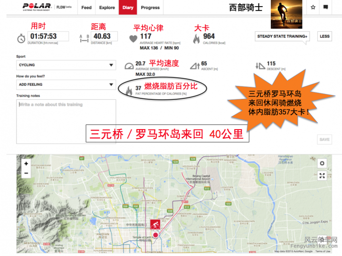Viewport: 342px width, 256px height.
Task: Open the ADD FEELING dropdown
Action: [66, 85]
